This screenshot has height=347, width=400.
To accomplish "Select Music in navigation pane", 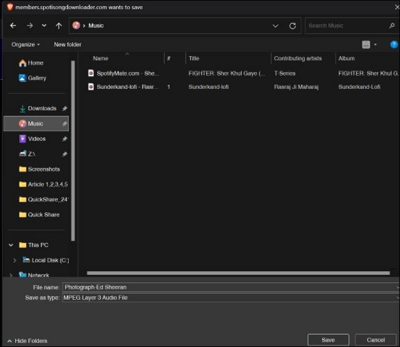I will point(35,123).
